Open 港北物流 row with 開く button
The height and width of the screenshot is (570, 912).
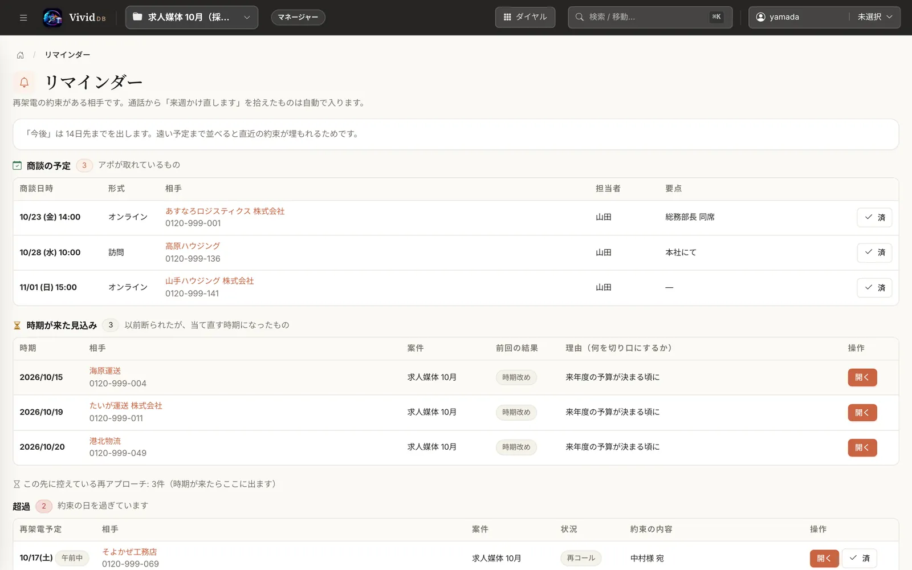(x=862, y=447)
